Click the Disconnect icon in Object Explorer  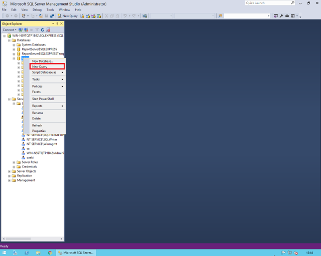[x=26, y=30]
